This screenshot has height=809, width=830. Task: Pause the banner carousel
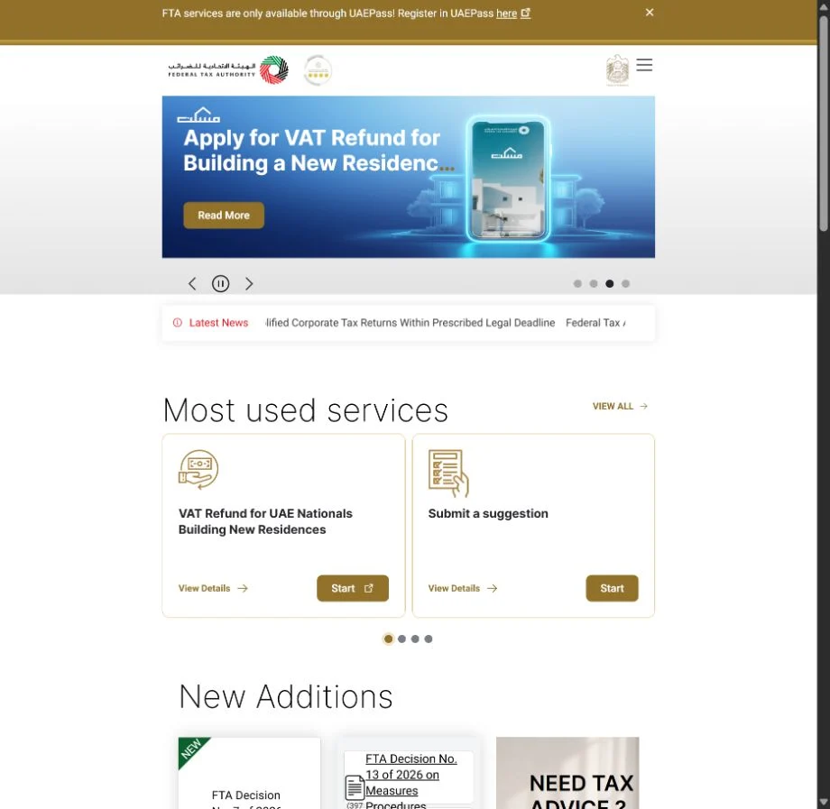point(221,284)
